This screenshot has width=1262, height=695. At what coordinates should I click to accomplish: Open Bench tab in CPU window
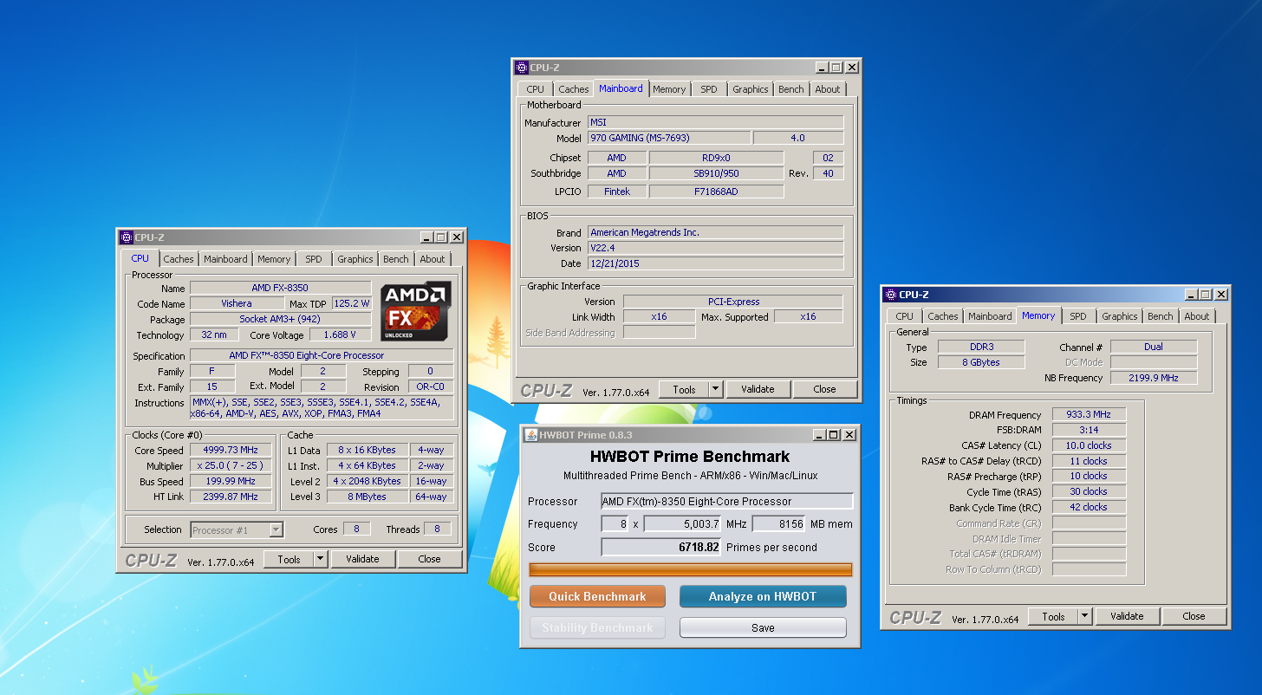[396, 259]
